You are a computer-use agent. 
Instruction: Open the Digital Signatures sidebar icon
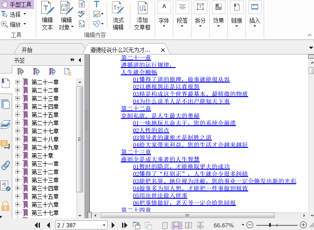[5, 186]
